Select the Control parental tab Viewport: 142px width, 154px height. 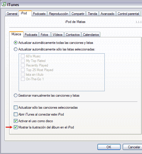[128, 14]
